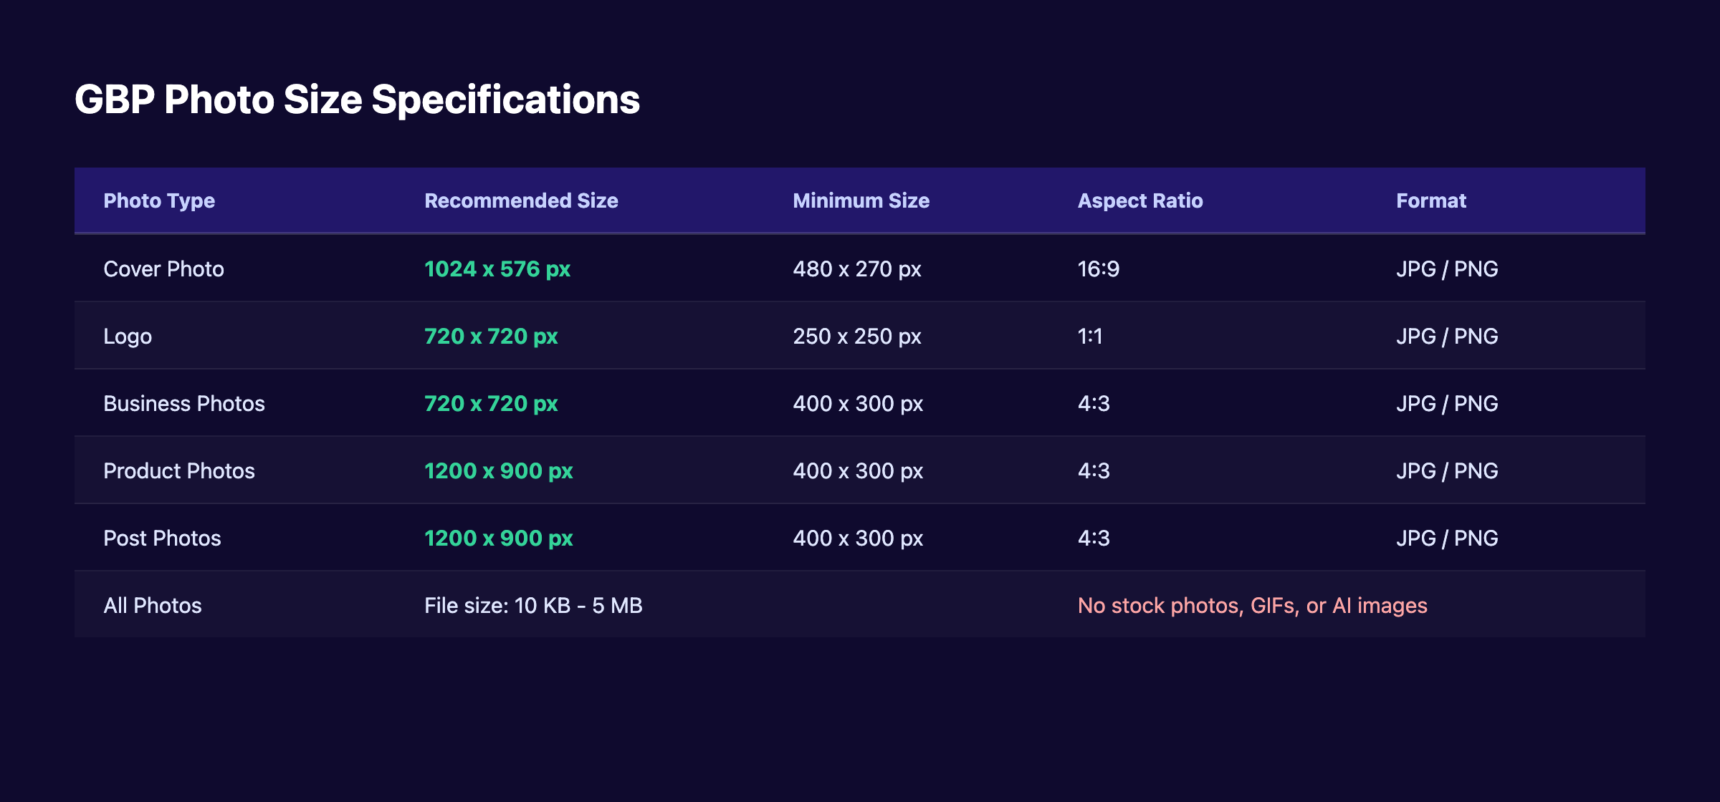1720x802 pixels.
Task: Select the Logo row label
Action: 128,336
